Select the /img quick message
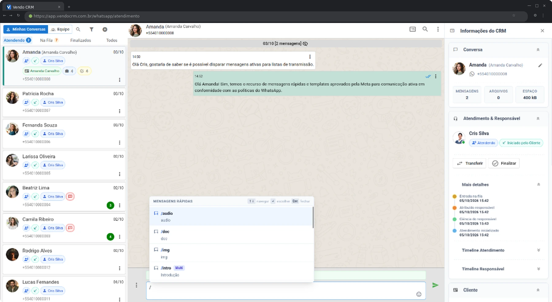Screen dimensions: 552x302 (x=231, y=253)
